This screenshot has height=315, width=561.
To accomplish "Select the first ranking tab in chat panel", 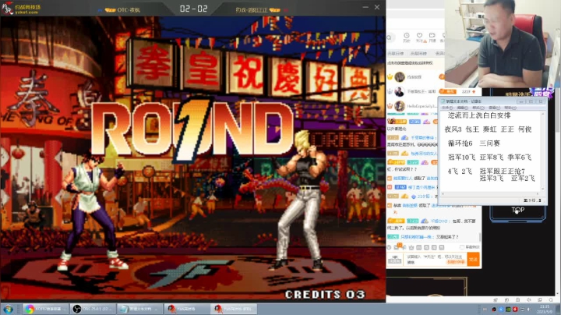I will [395, 53].
